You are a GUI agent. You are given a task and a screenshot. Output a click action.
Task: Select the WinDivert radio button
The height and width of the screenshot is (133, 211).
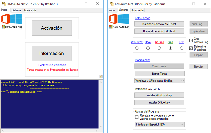(137, 48)
